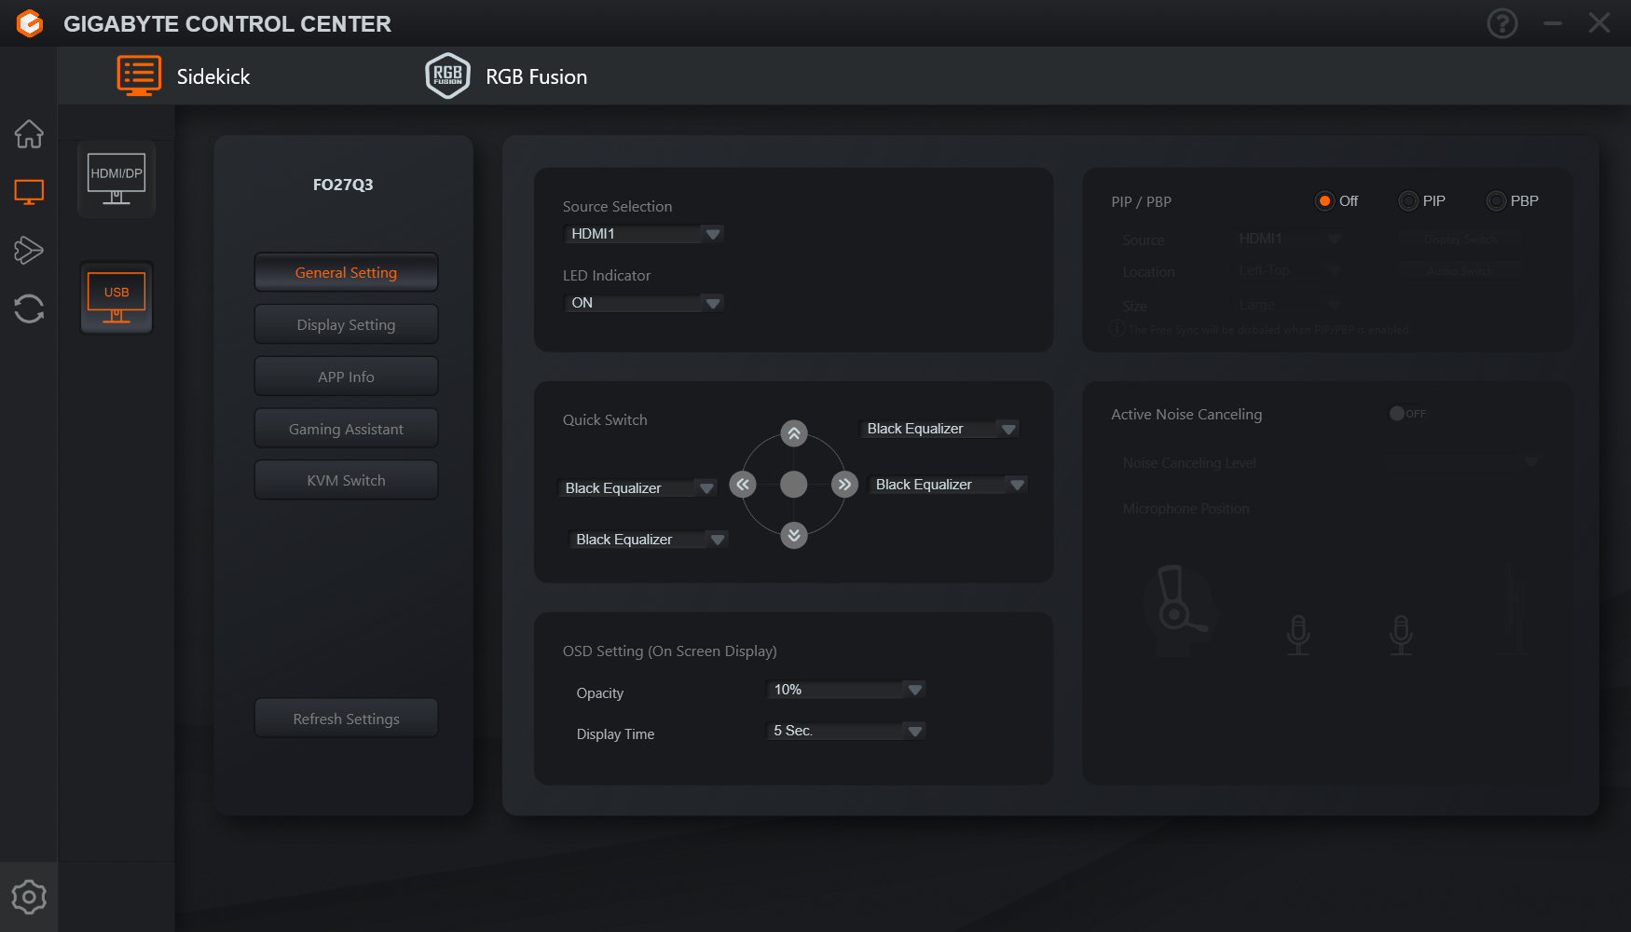Open the General Setting section

(x=346, y=272)
